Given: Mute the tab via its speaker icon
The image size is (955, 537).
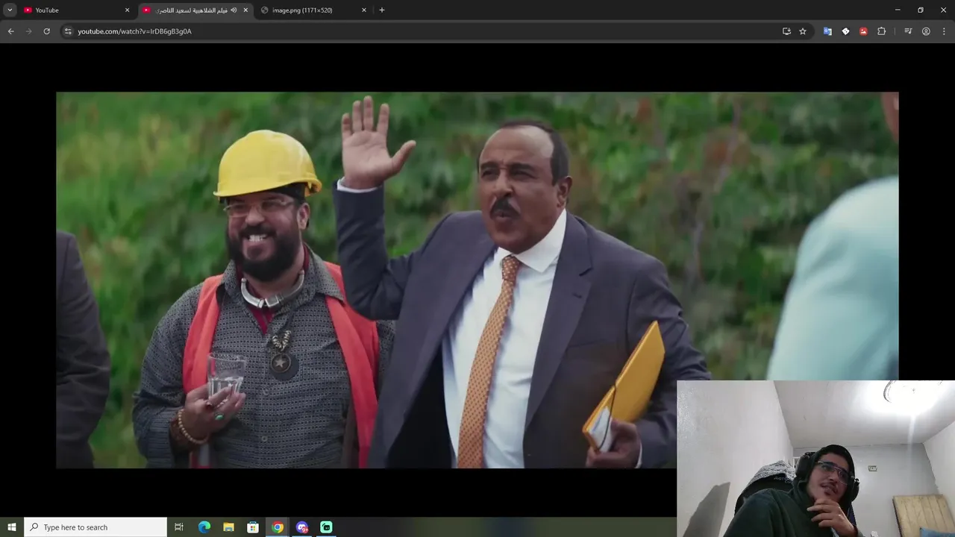Looking at the screenshot, I should click(234, 10).
